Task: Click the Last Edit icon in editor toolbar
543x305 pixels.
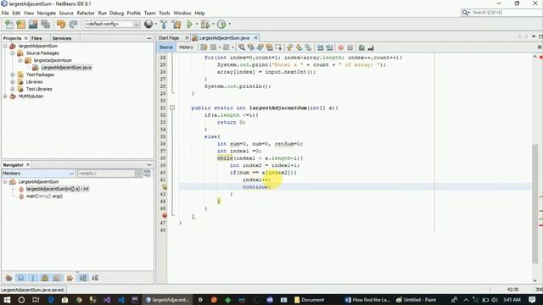Action: [204, 47]
